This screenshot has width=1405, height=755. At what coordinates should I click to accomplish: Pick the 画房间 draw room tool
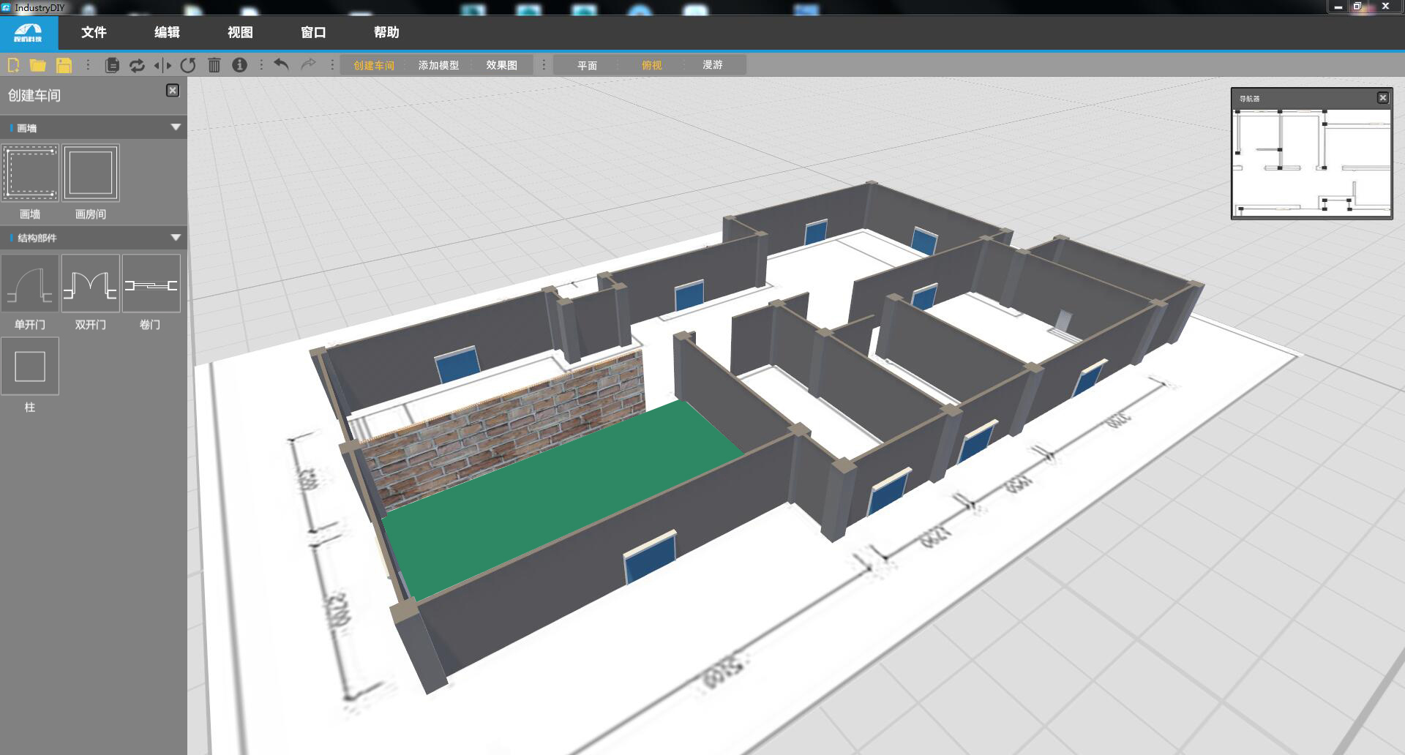click(x=91, y=173)
